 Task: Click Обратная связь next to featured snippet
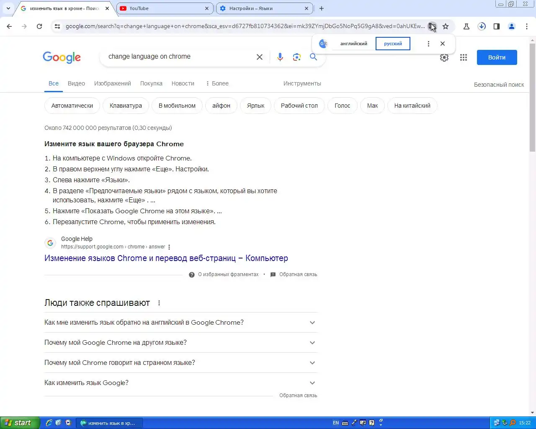pyautogui.click(x=298, y=274)
